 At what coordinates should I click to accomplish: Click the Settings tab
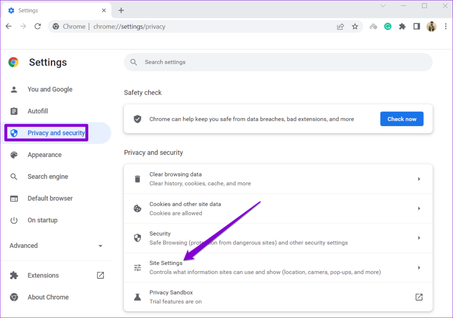click(x=56, y=11)
